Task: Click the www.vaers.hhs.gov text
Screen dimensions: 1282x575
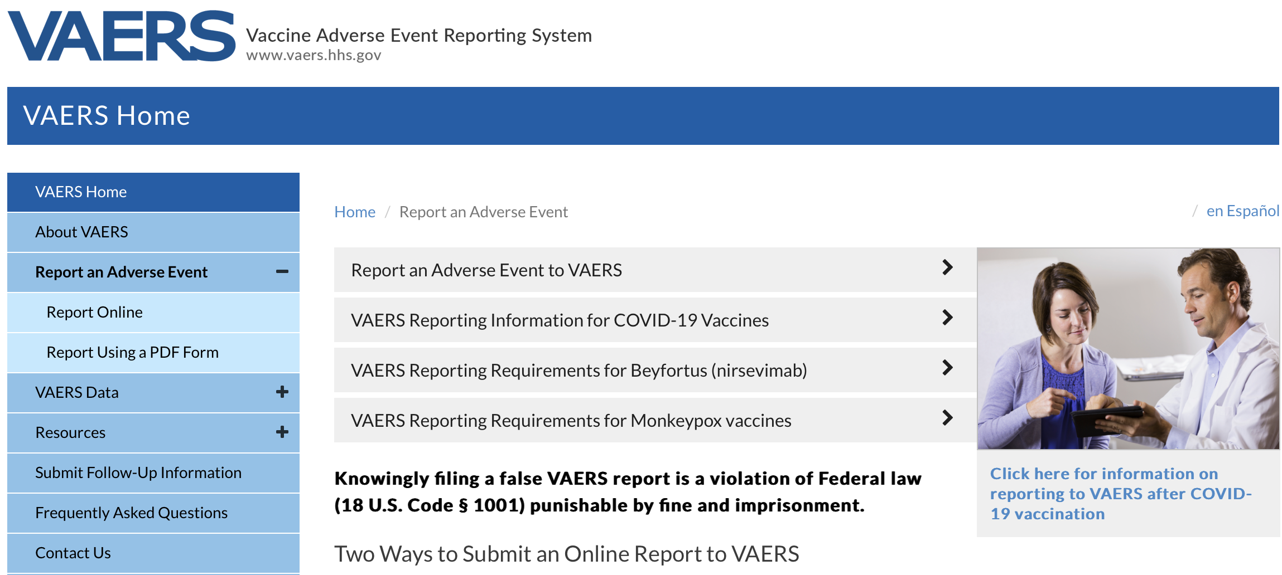Action: 314,55
